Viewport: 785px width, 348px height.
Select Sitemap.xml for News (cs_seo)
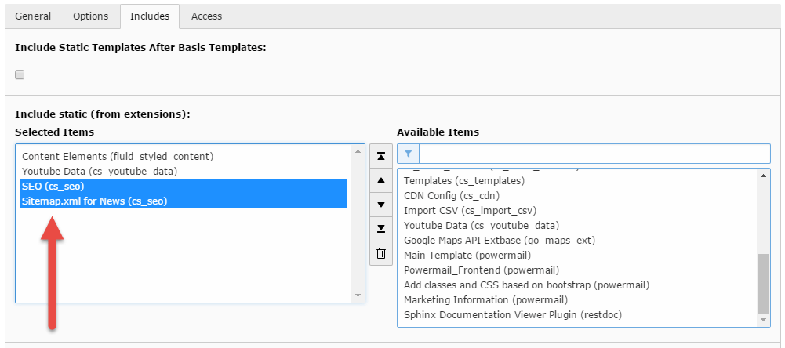94,201
